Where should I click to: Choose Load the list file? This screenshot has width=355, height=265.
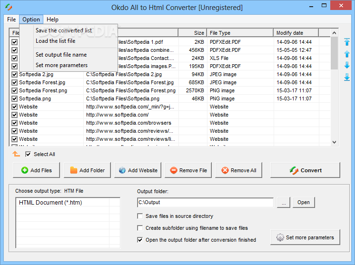pyautogui.click(x=56, y=41)
